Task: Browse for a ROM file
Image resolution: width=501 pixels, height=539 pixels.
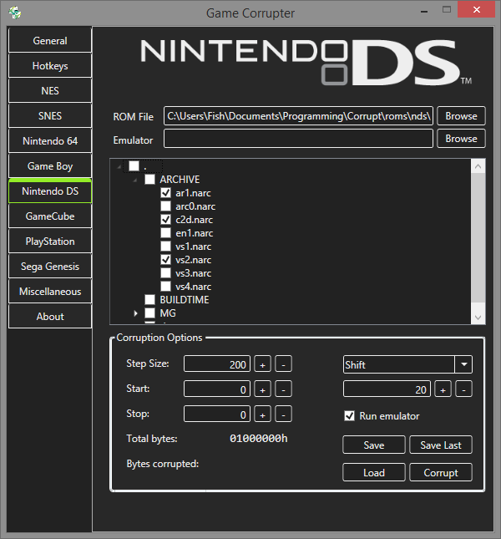Action: pos(461,116)
